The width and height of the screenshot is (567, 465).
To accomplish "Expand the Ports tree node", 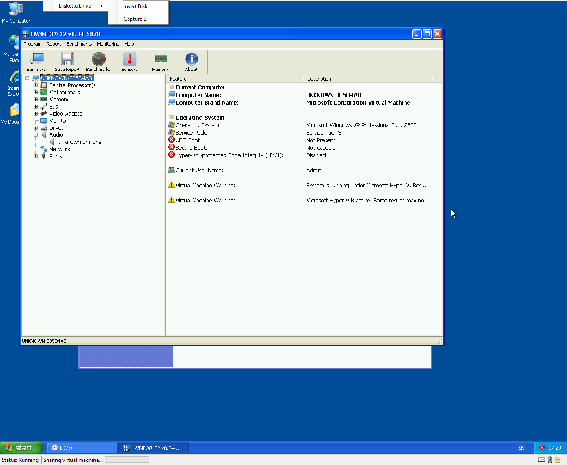I will click(x=36, y=156).
